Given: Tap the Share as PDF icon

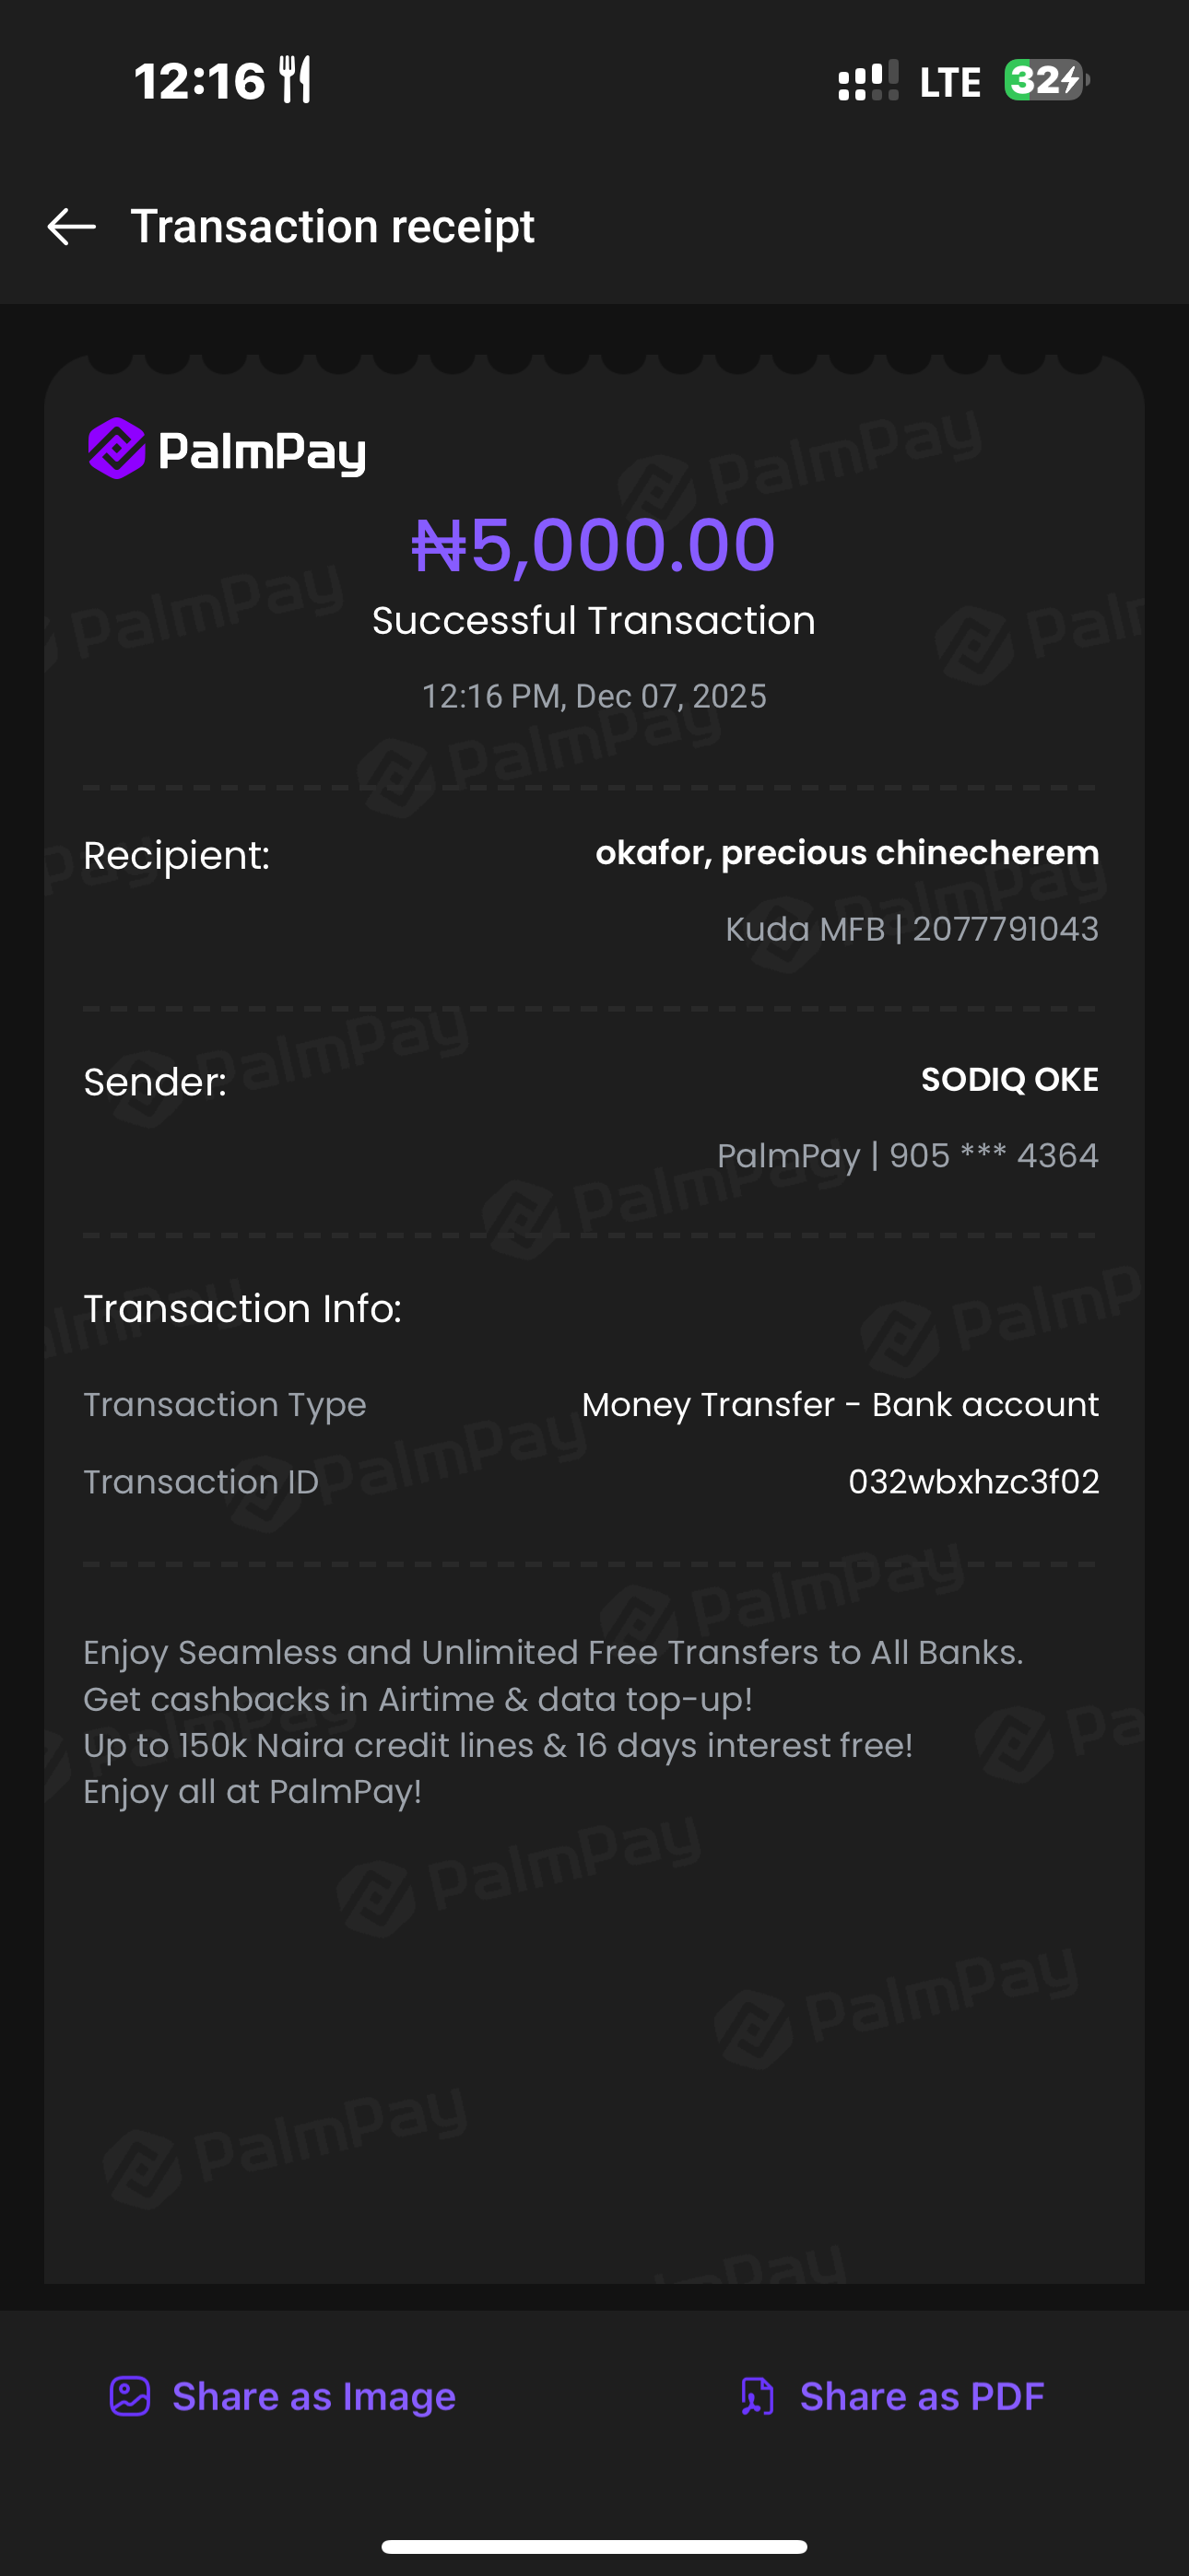Looking at the screenshot, I should click(x=758, y=2396).
